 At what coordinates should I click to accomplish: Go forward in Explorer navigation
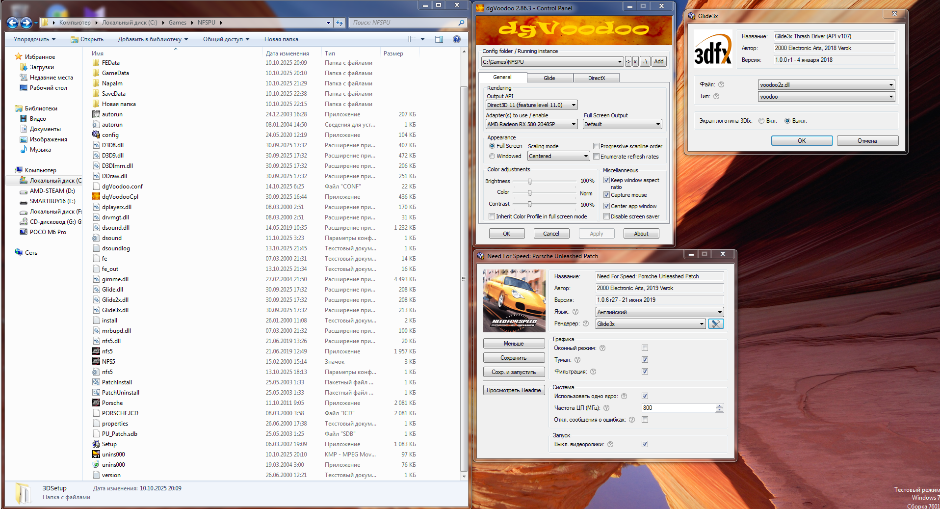[x=26, y=23]
